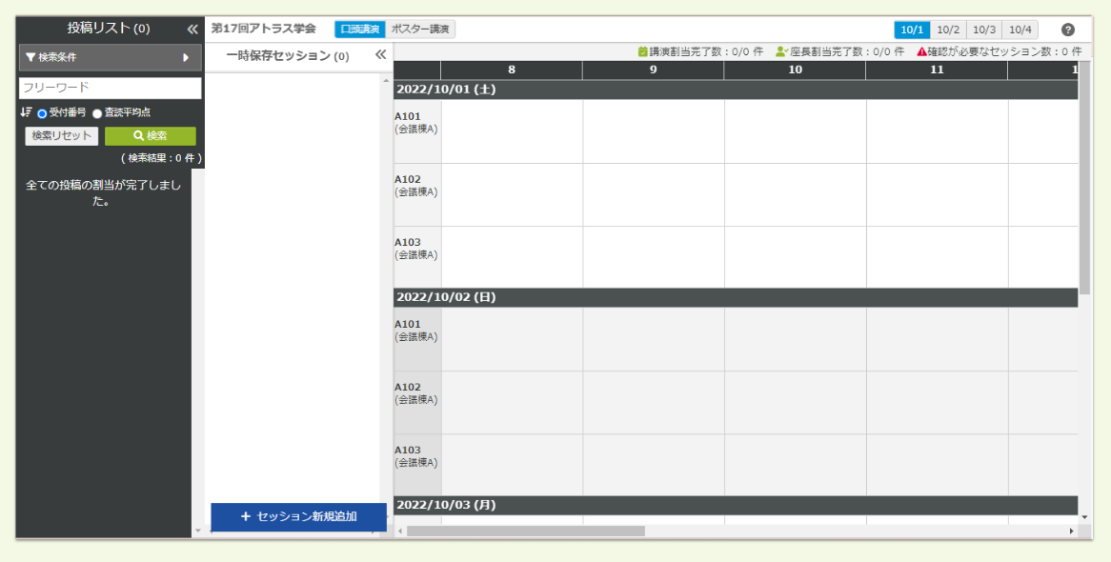The height and width of the screenshot is (562, 1111).
Task: Open the help question mark icon
Action: coord(1068,30)
